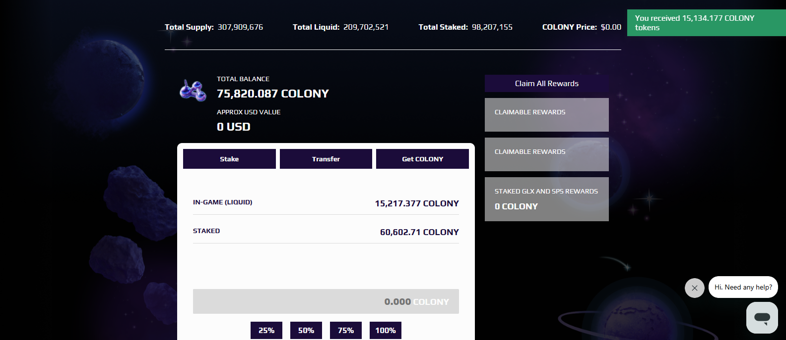Select the 25% amount button
This screenshot has width=786, height=340.
tap(266, 330)
